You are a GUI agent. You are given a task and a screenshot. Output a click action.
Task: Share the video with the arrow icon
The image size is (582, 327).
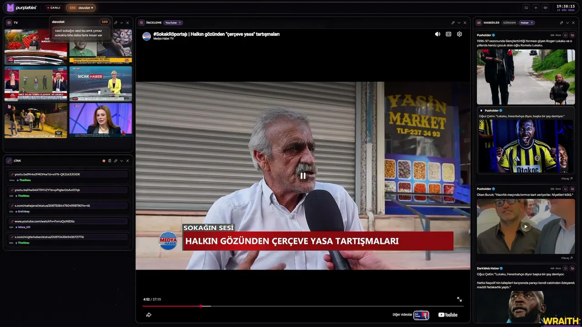pyautogui.click(x=149, y=315)
